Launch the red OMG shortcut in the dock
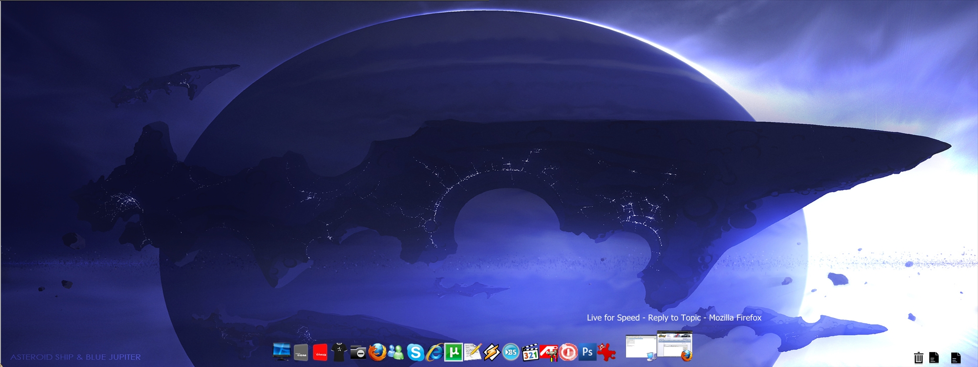Viewport: 978px width, 367px height. coord(320,353)
